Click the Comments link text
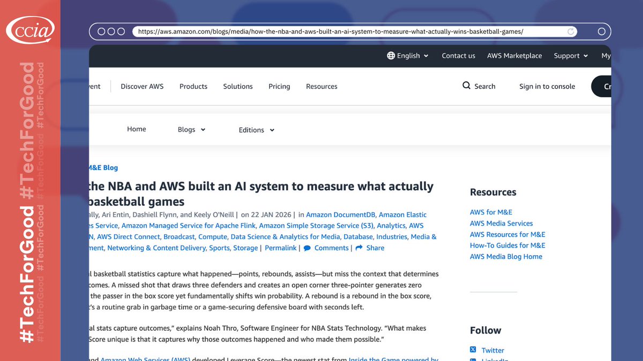 click(332, 248)
